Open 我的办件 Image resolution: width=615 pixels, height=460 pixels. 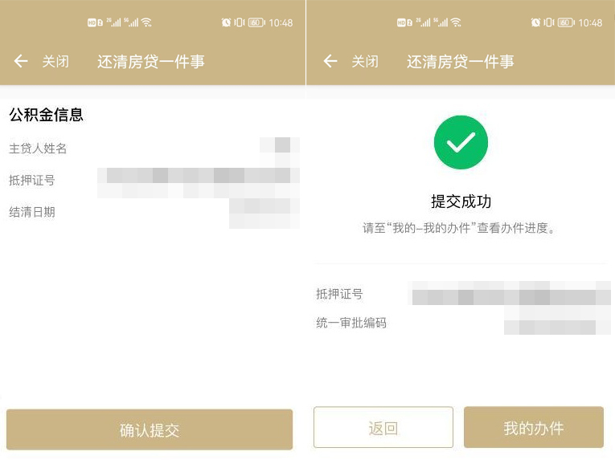point(533,428)
